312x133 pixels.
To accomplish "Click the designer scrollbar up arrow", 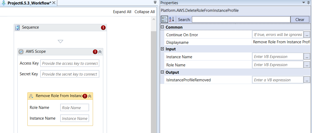I will pyautogui.click(x=153, y=19).
